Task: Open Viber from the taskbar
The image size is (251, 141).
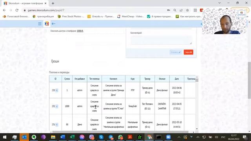Action: click(x=91, y=137)
